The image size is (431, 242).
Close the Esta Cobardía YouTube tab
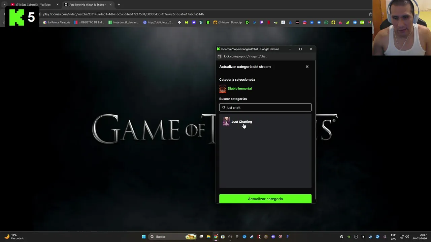coord(57,5)
